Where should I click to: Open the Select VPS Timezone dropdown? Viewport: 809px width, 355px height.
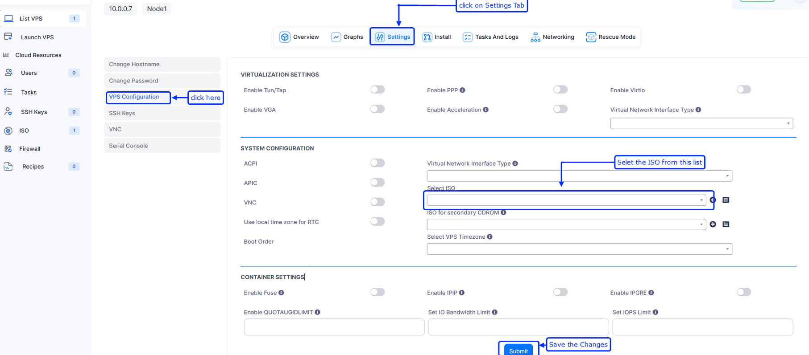579,249
